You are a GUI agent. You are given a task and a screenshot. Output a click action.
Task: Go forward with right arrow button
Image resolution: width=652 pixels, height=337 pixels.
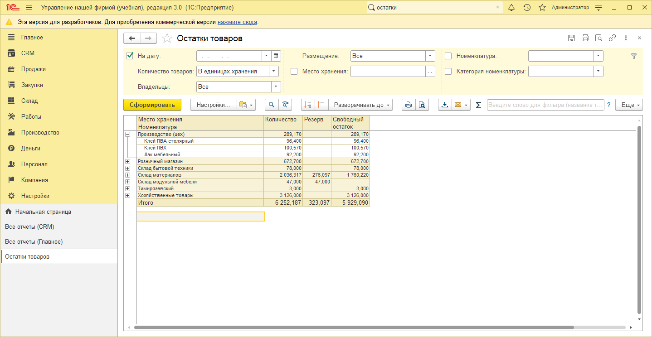(x=148, y=39)
